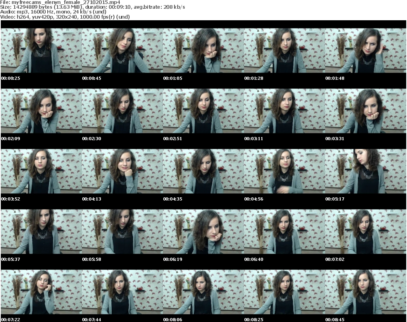Click the Size and duration info line
Viewport: 407px width, 322px height.
click(92, 7)
